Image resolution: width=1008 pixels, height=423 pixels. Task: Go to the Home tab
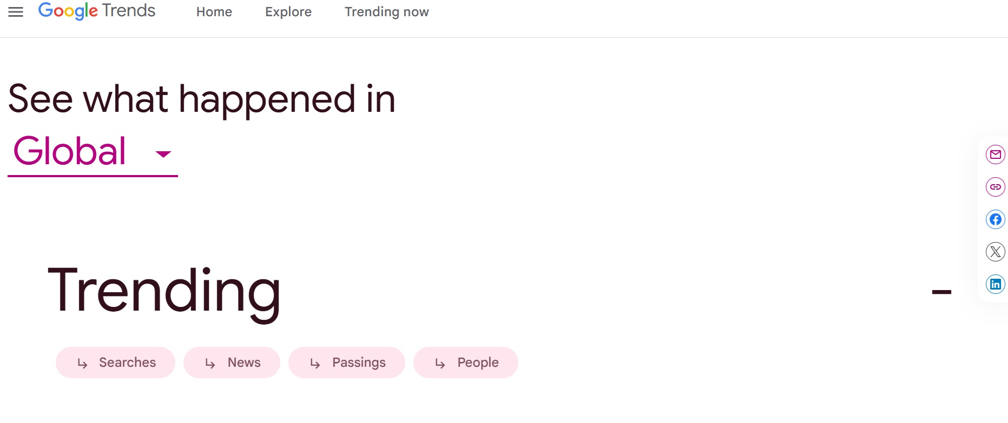click(214, 12)
